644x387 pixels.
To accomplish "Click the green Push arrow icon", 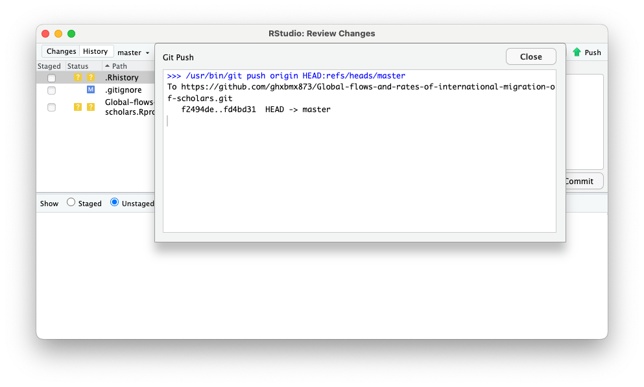I will tap(577, 53).
